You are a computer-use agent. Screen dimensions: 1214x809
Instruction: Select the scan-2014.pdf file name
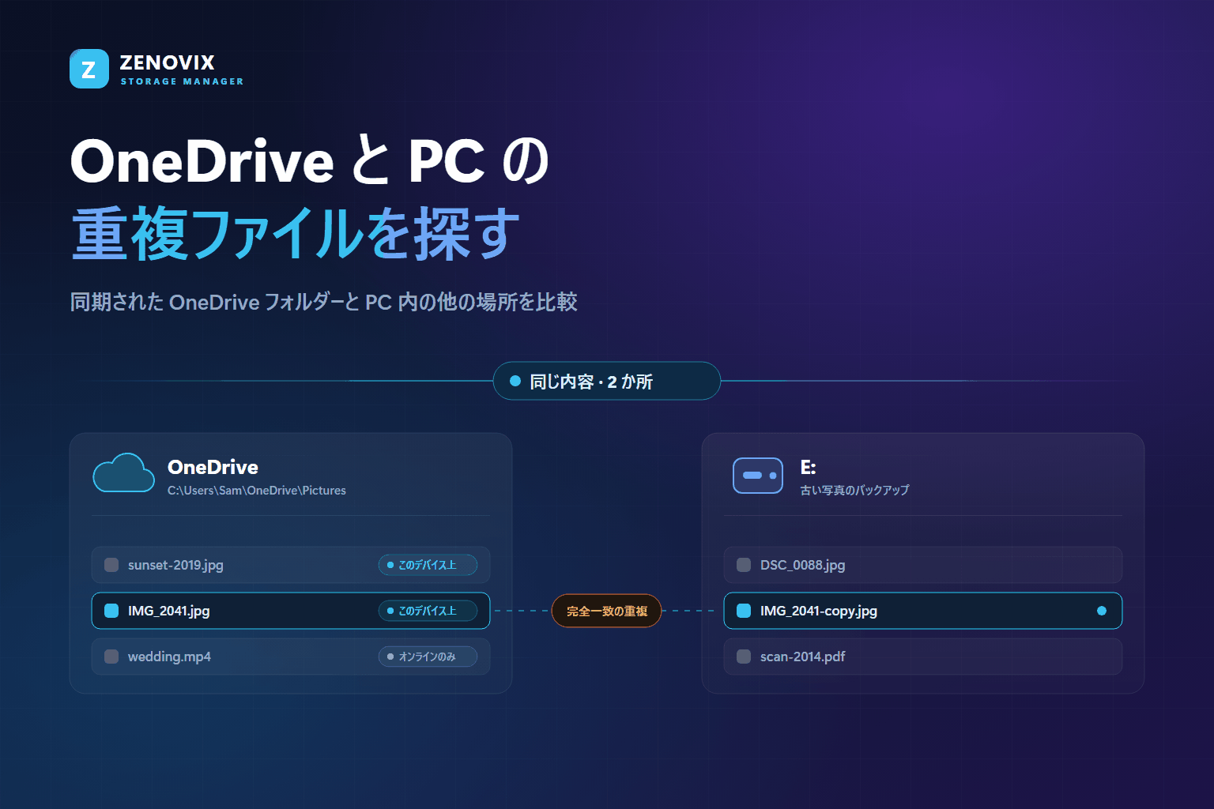[x=803, y=657]
